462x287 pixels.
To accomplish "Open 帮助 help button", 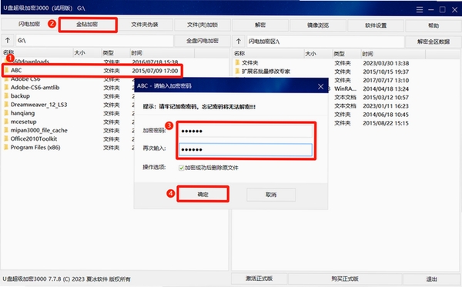I will tap(434, 25).
